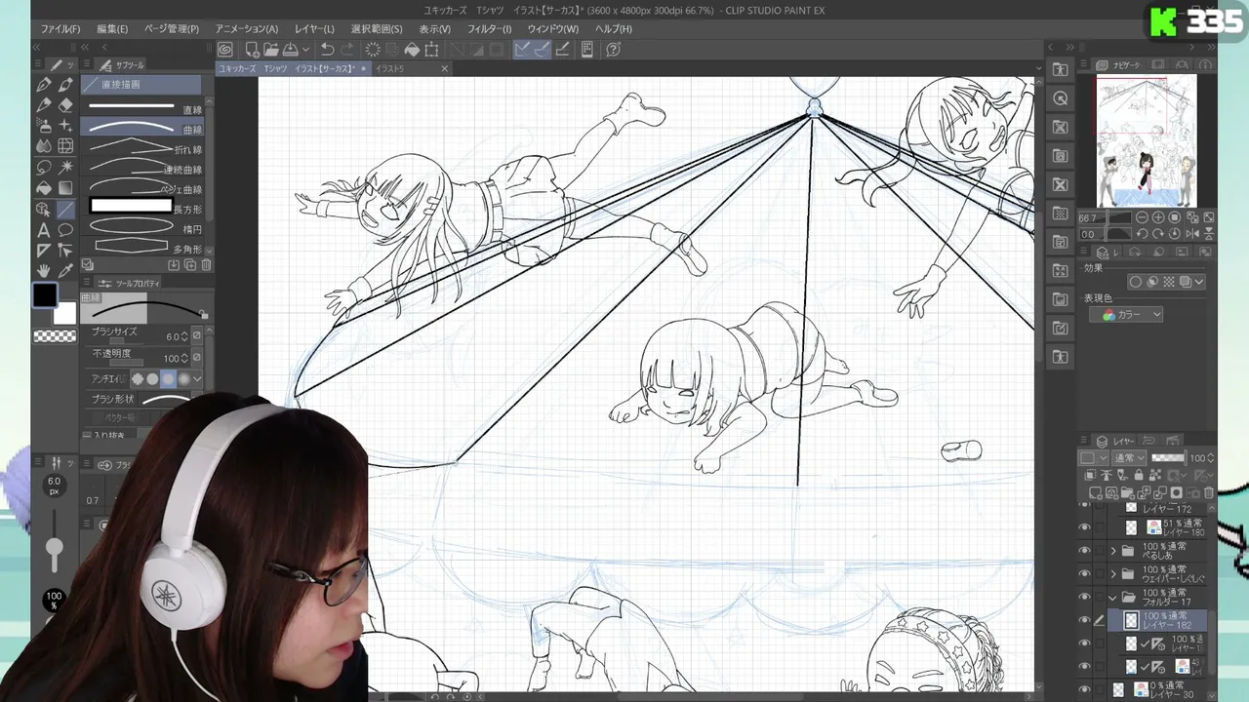This screenshot has height=702, width=1249.
Task: Toggle visibility of レイヤー 180
Action: pos(1084,526)
